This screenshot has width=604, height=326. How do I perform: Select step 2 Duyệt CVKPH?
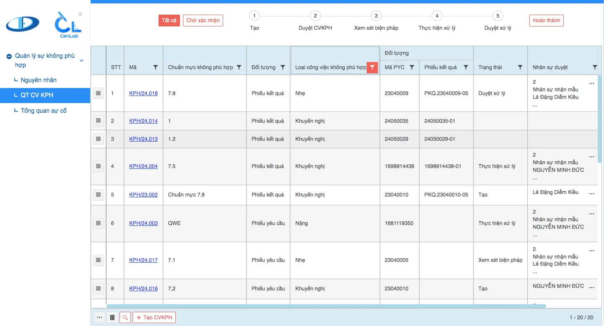click(315, 16)
